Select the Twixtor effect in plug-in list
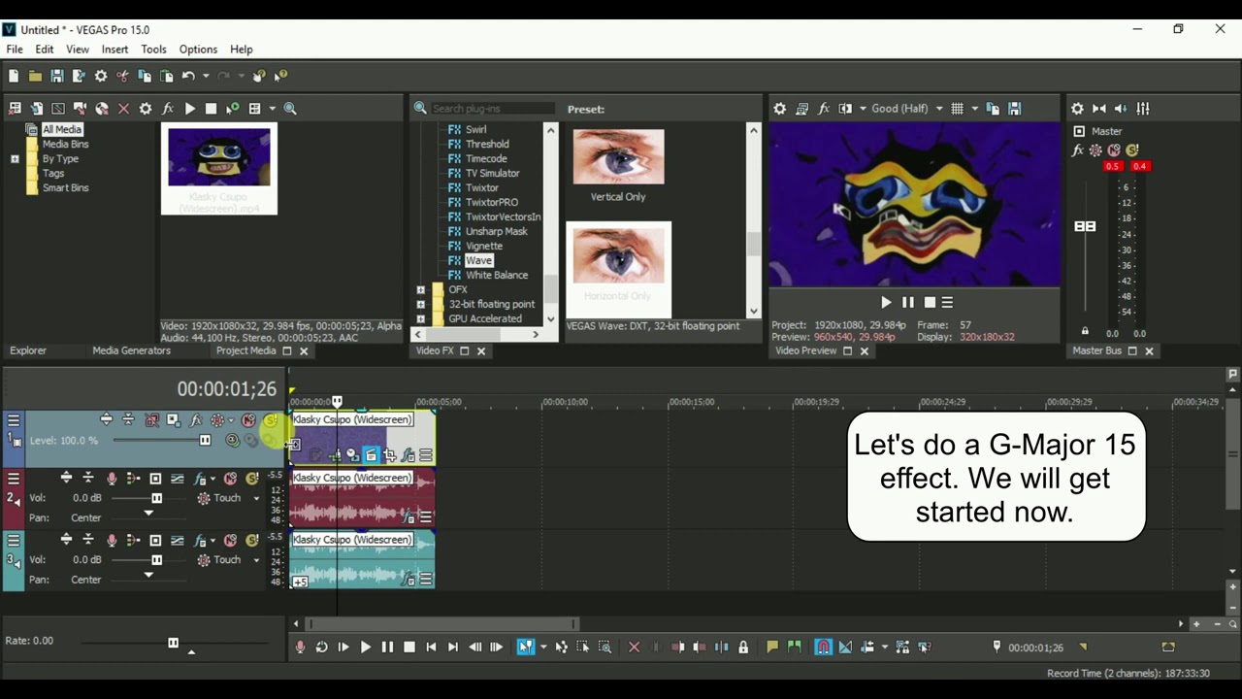 481,187
